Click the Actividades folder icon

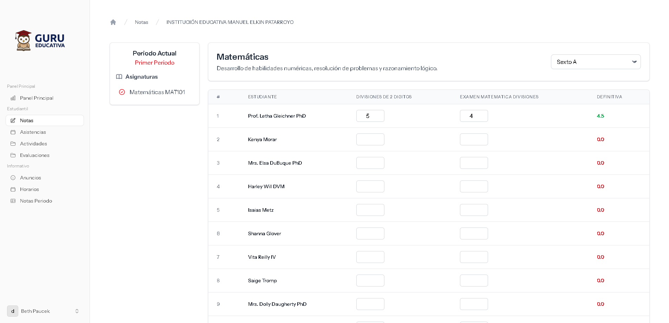[x=13, y=144]
